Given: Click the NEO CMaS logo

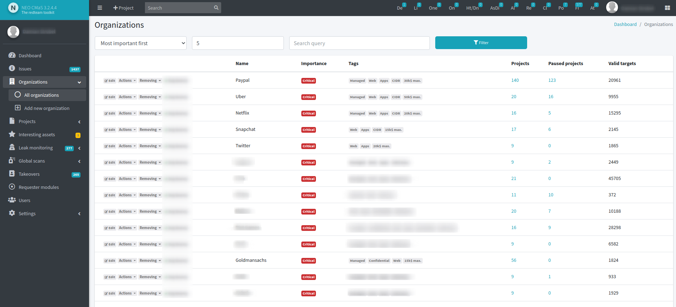Looking at the screenshot, I should [x=13, y=7].
